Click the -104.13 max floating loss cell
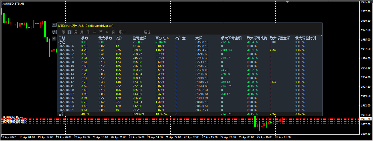The width and height of the screenshot is (373, 141). click(226, 50)
